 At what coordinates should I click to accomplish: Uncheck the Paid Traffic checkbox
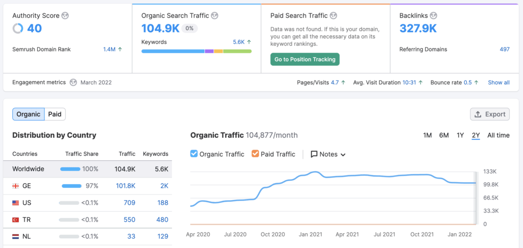click(x=255, y=154)
